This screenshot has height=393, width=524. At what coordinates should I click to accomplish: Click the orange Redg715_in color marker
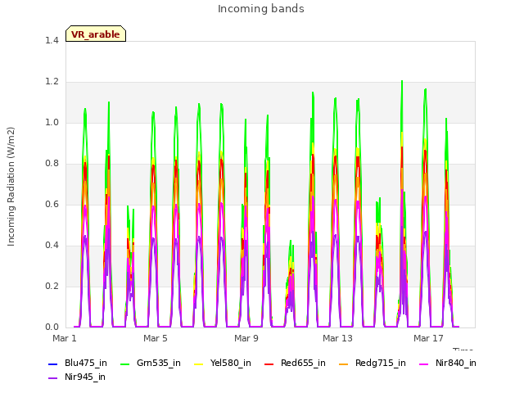coord(344,364)
